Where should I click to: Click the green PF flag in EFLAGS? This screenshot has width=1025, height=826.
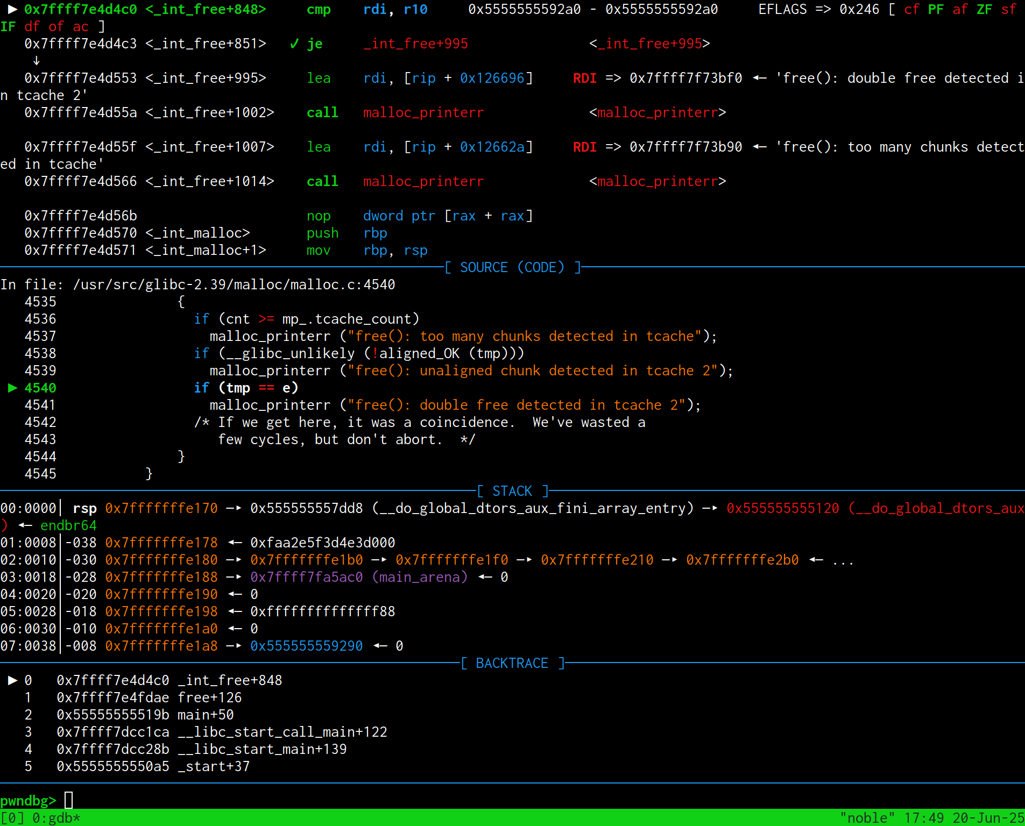(936, 9)
